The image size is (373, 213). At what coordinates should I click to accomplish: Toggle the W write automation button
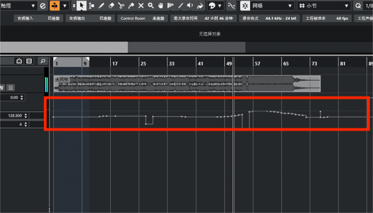coord(2,88)
